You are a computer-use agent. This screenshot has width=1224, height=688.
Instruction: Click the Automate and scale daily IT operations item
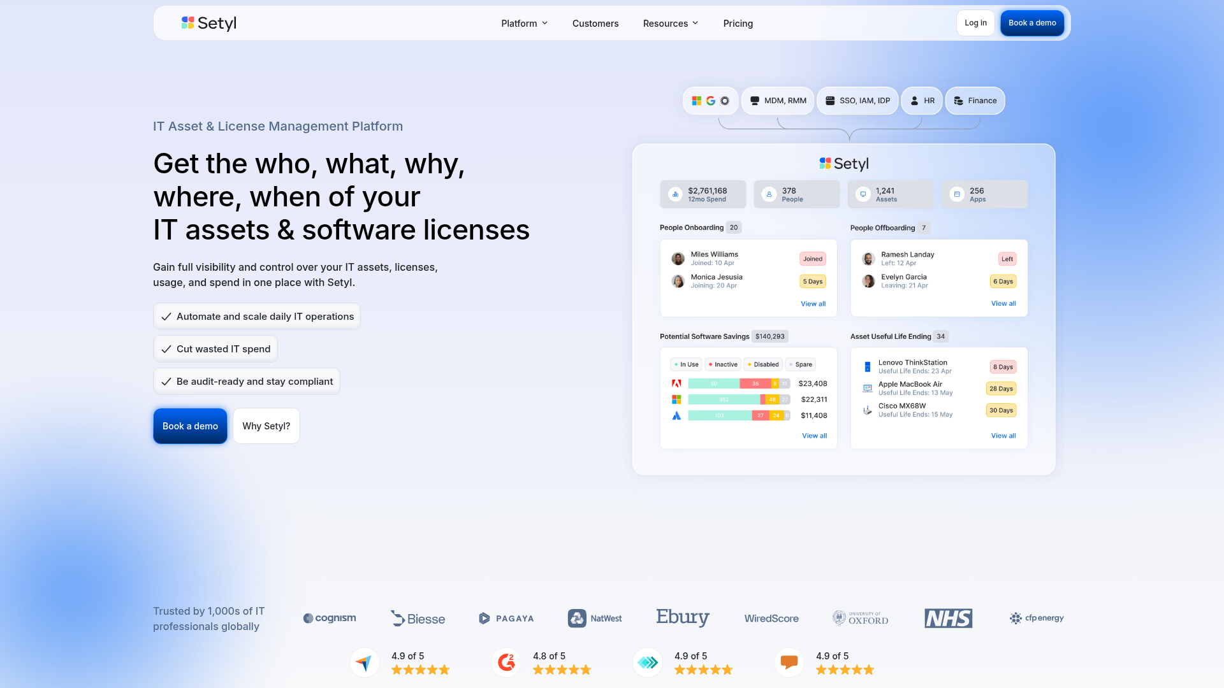[257, 317]
